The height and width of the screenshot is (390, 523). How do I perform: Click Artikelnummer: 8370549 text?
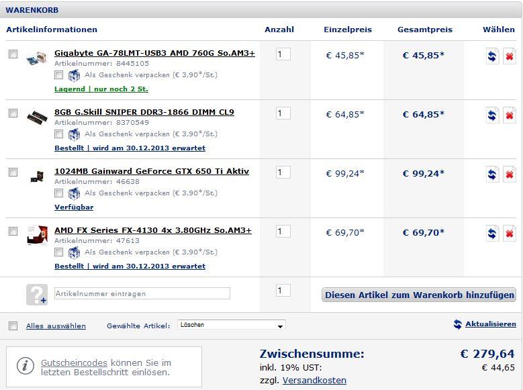coord(102,122)
